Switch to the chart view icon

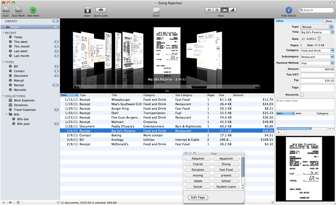click(x=233, y=10)
